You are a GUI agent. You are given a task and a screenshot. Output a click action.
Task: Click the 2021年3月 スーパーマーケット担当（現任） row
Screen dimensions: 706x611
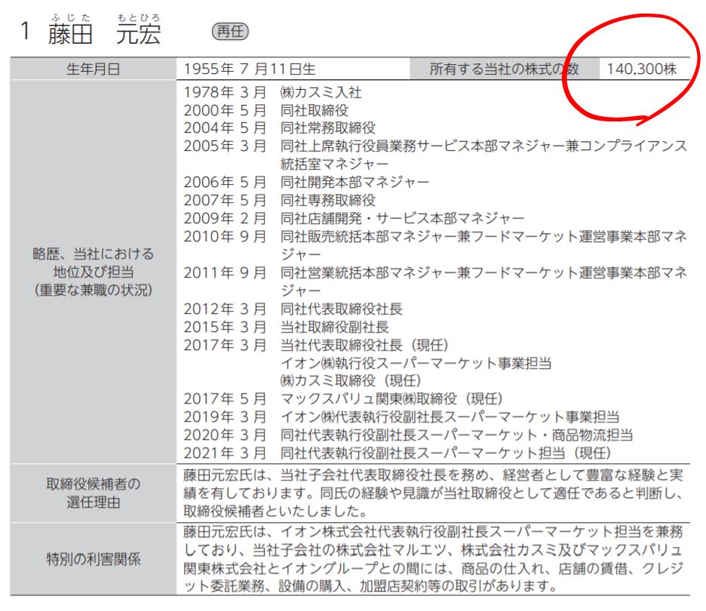[x=397, y=453]
